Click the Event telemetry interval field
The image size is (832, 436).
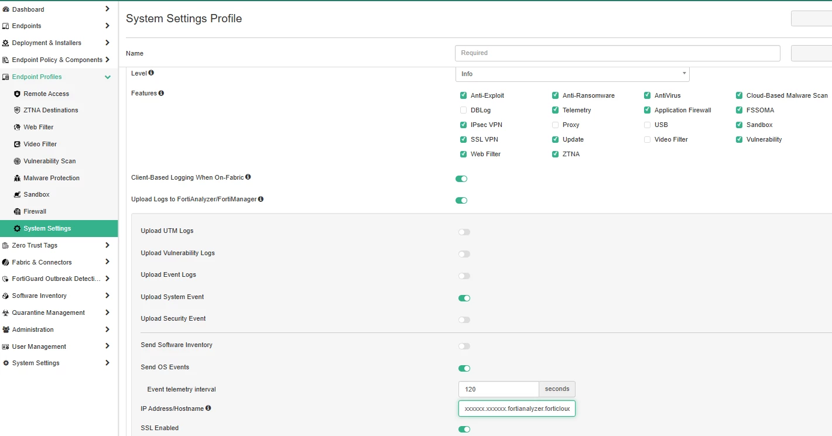(498, 389)
